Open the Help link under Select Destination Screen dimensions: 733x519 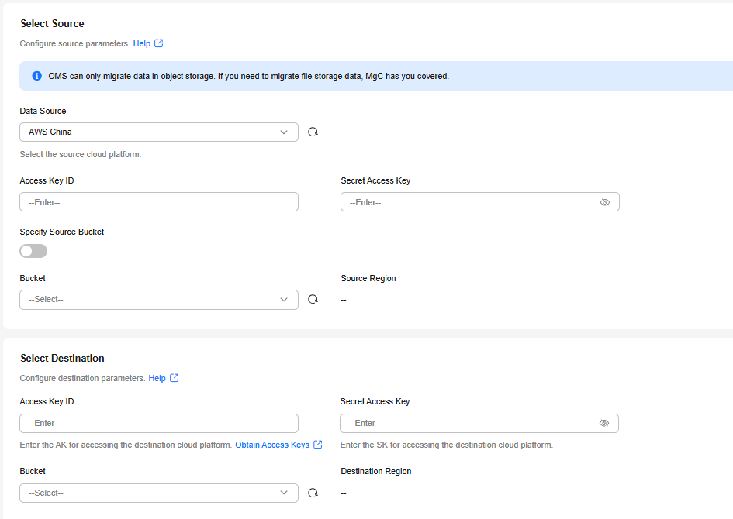(157, 378)
